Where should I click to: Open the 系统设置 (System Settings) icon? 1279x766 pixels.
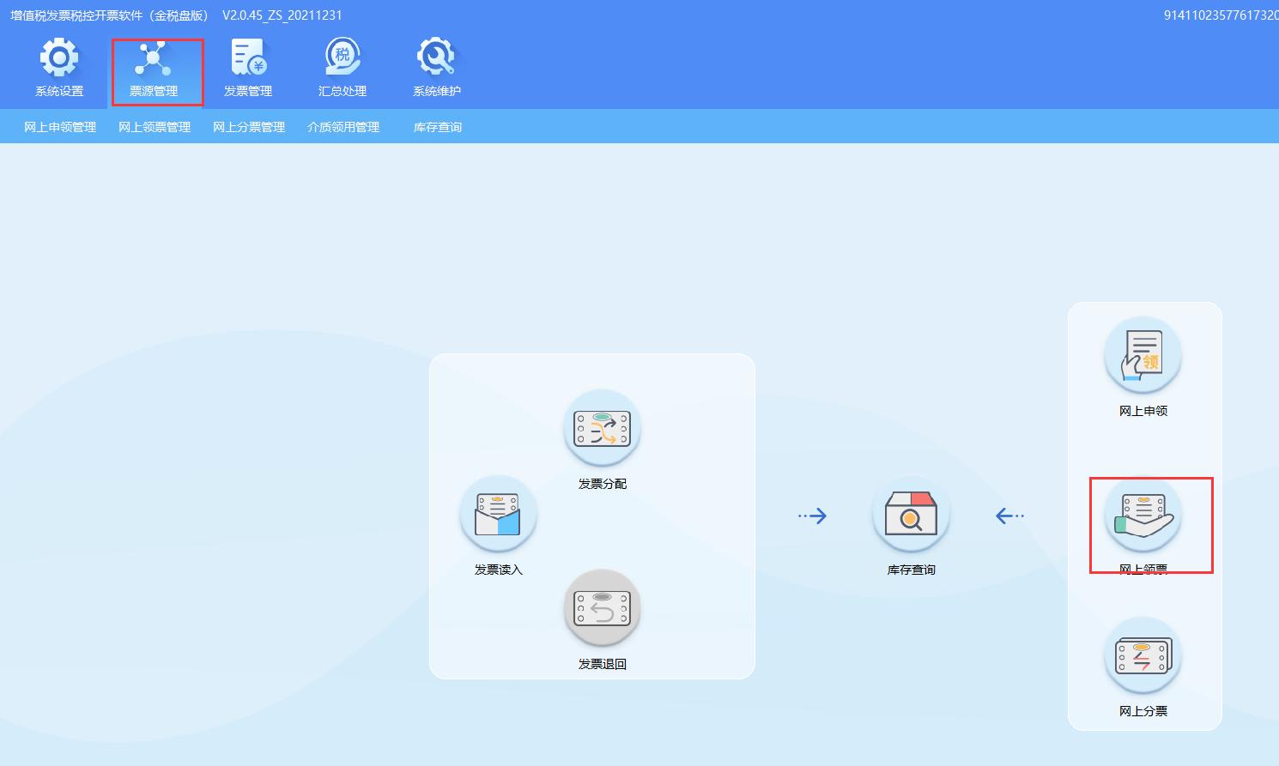coord(58,67)
